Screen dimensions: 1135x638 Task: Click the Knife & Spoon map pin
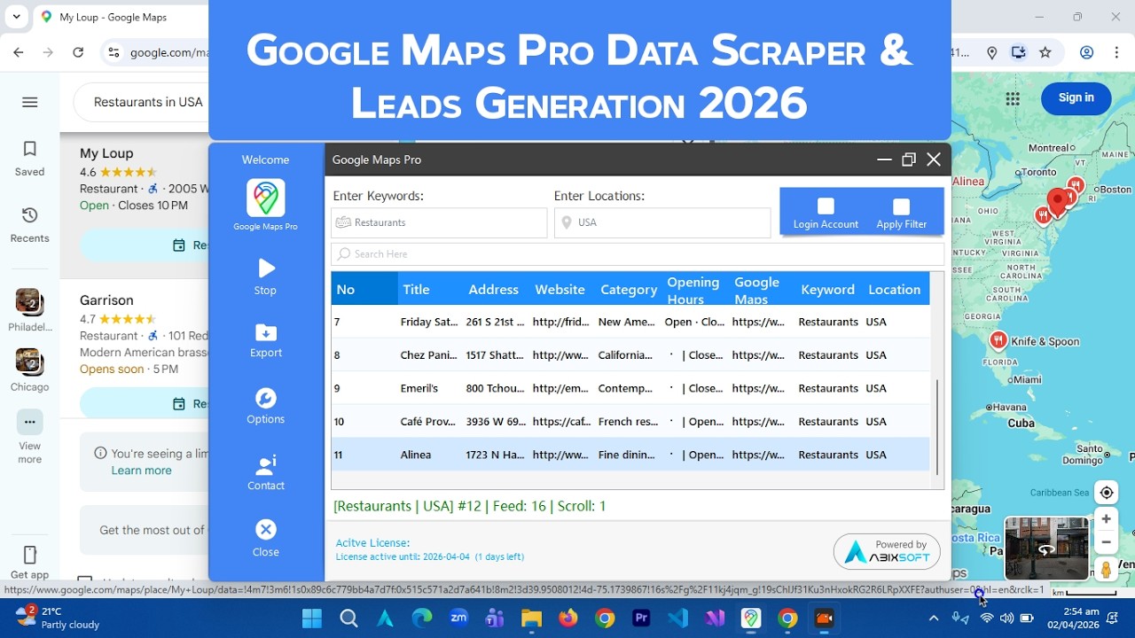click(998, 341)
